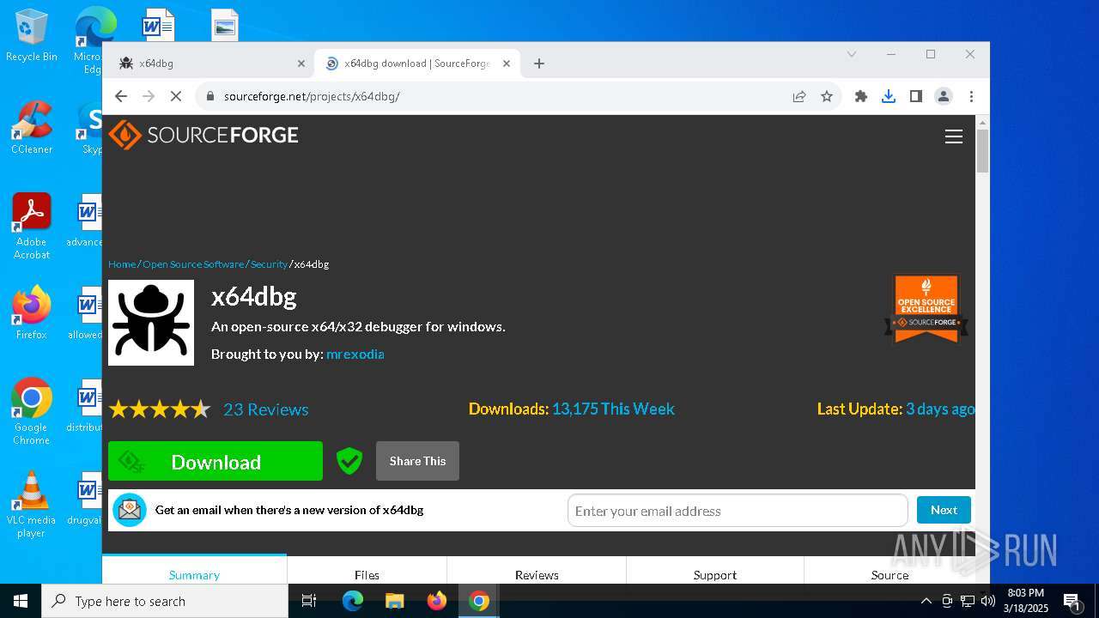1099x618 pixels.
Task: Open the Chrome extensions puzzle icon
Action: 861,96
